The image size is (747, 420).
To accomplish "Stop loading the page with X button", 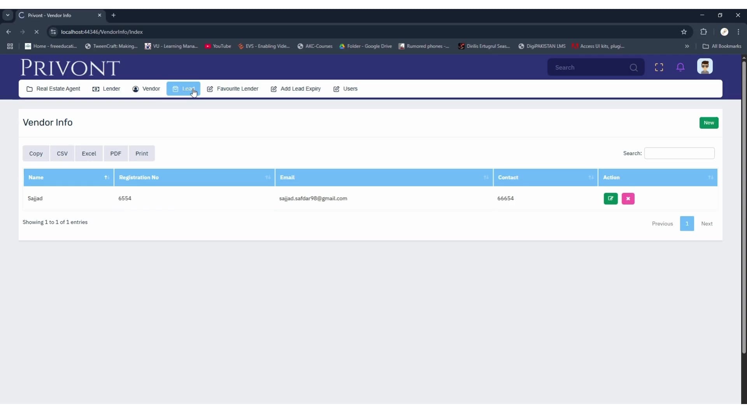I will click(37, 32).
